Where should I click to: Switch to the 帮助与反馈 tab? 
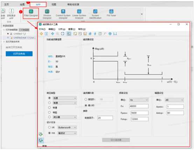pyautogui.click(x=73, y=5)
